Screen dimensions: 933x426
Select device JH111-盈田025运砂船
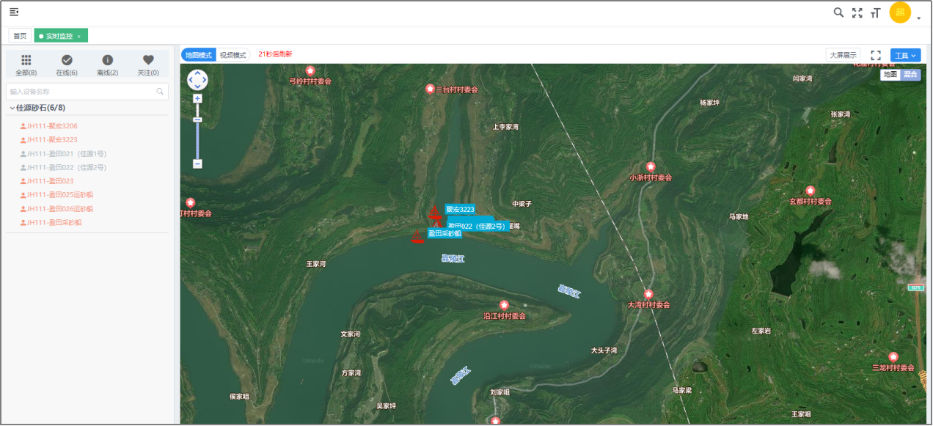coord(56,195)
